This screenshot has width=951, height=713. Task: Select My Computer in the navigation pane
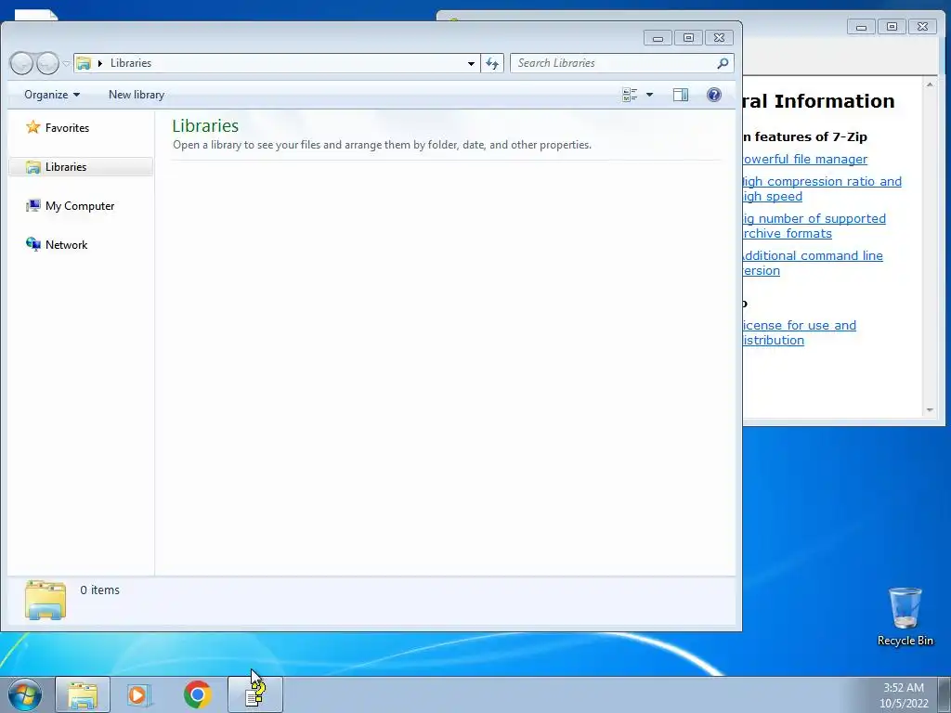tap(80, 206)
